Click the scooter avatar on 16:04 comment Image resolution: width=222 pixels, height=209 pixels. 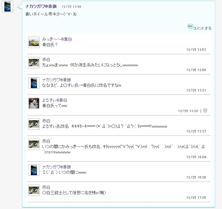pyautogui.click(x=34, y=144)
